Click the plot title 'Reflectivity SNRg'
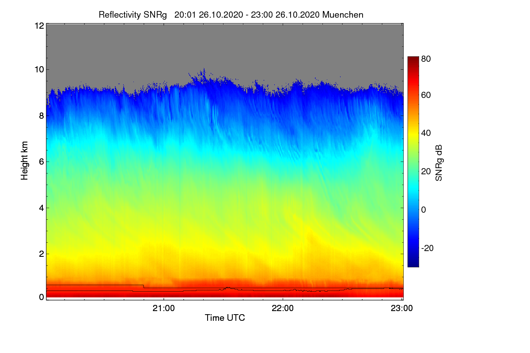The width and height of the screenshot is (530, 353). coord(132,15)
